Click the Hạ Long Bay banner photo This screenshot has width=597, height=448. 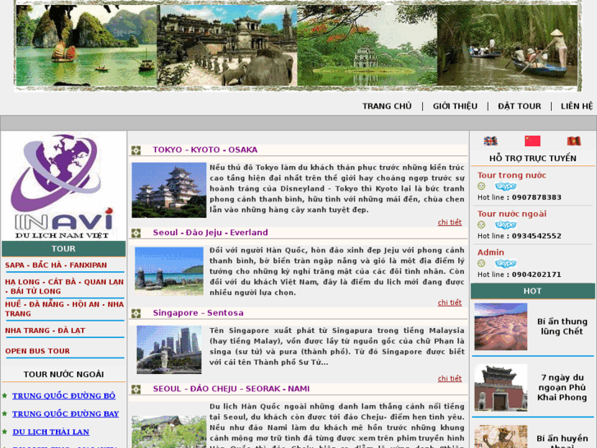coord(87,45)
